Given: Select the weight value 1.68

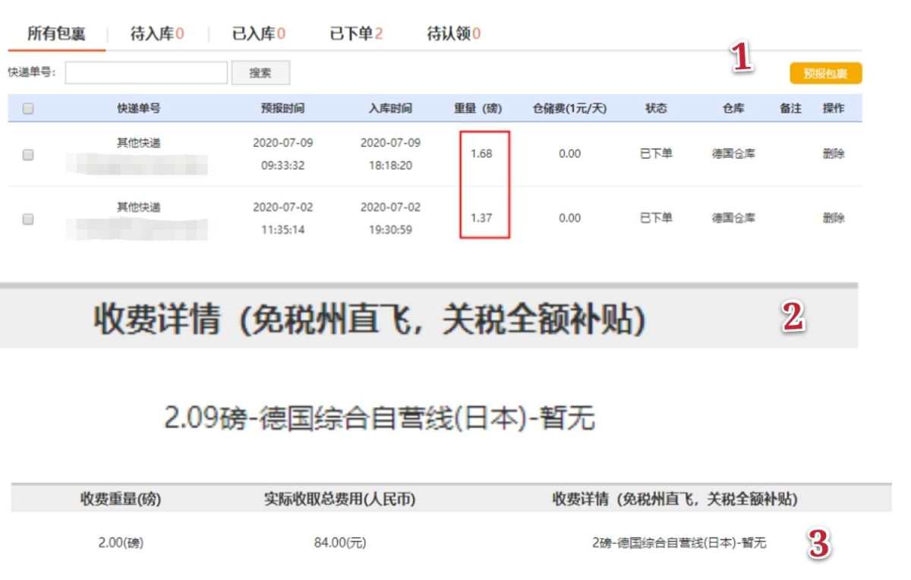Looking at the screenshot, I should pos(481,154).
